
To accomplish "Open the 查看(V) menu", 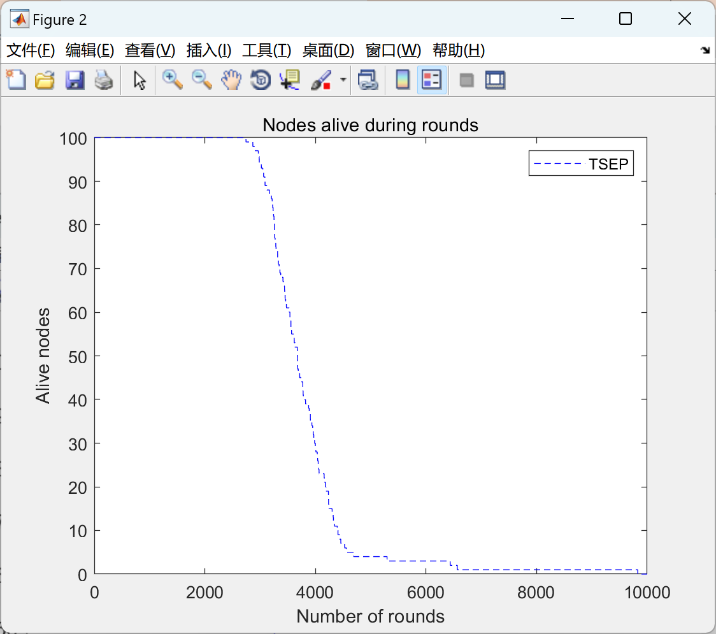I will 150,50.
